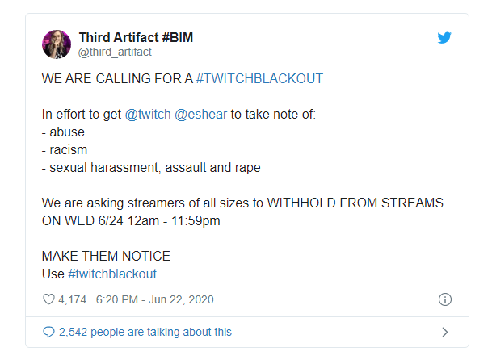Open tweet info circle icon
The height and width of the screenshot is (360, 492).
tap(444, 299)
